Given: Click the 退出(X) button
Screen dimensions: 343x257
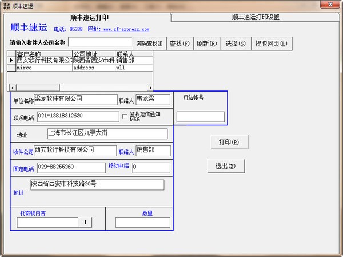Looking at the screenshot, I should point(226,166).
